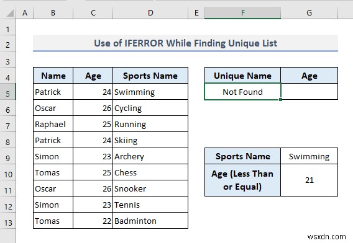Select the 'Swimming' cell in column D
353x243 pixels.
pyautogui.click(x=150, y=92)
